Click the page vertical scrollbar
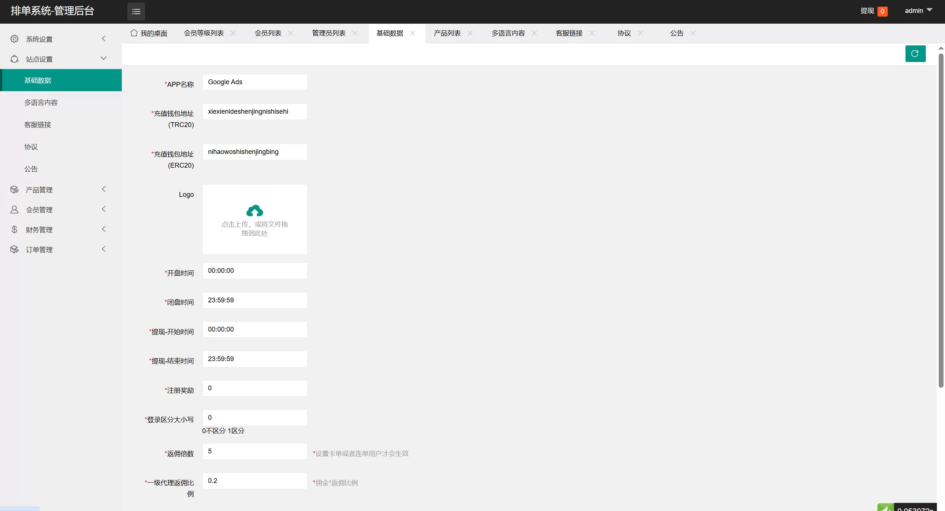 [x=941, y=222]
